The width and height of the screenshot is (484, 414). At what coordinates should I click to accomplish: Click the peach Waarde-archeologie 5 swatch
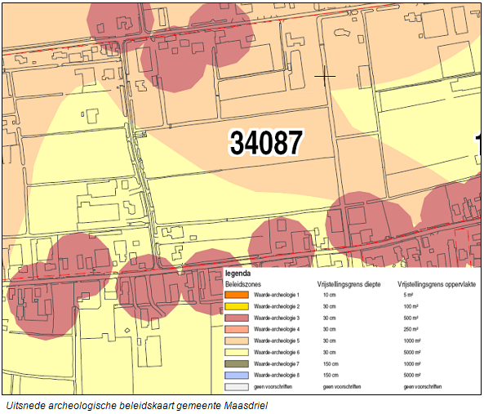tap(237, 341)
